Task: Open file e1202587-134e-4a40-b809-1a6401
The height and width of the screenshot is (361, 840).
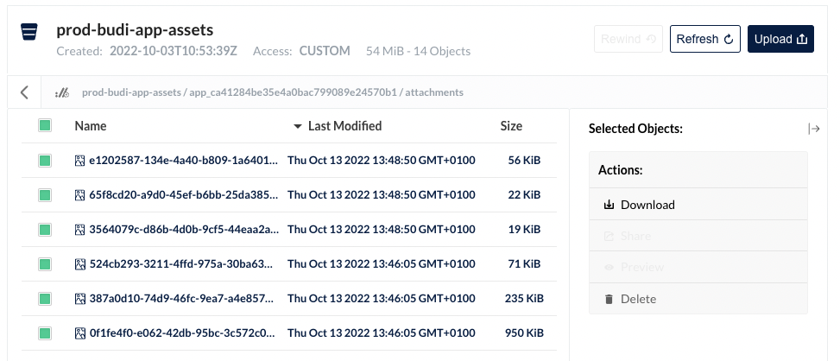Action: click(x=184, y=160)
